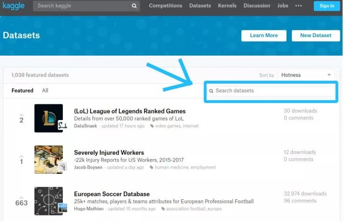Click the '12 downloads' text

click(x=300, y=152)
